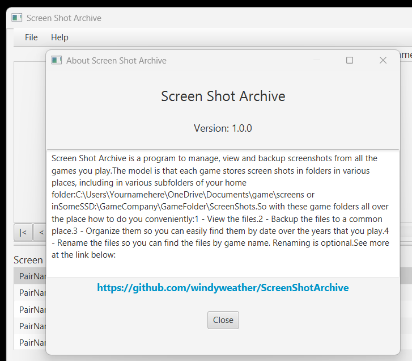Click the main window's application icon
Screen dimensions: 412x361
point(17,18)
